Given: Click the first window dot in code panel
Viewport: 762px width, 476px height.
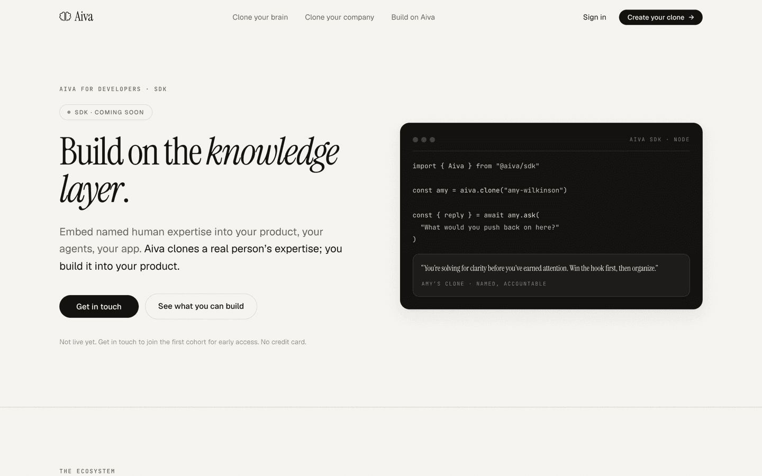Looking at the screenshot, I should [x=415, y=140].
